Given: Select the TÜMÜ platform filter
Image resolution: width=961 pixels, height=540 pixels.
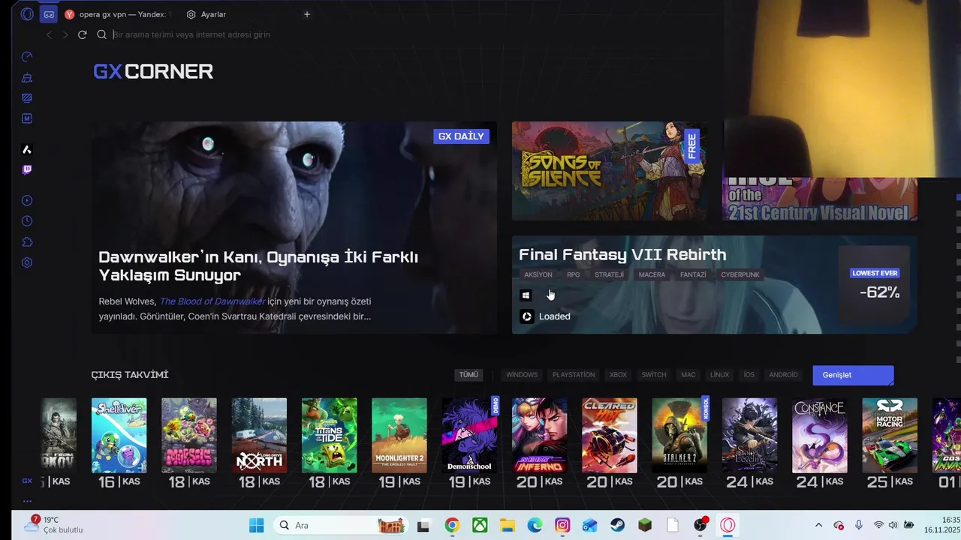Looking at the screenshot, I should click(468, 375).
